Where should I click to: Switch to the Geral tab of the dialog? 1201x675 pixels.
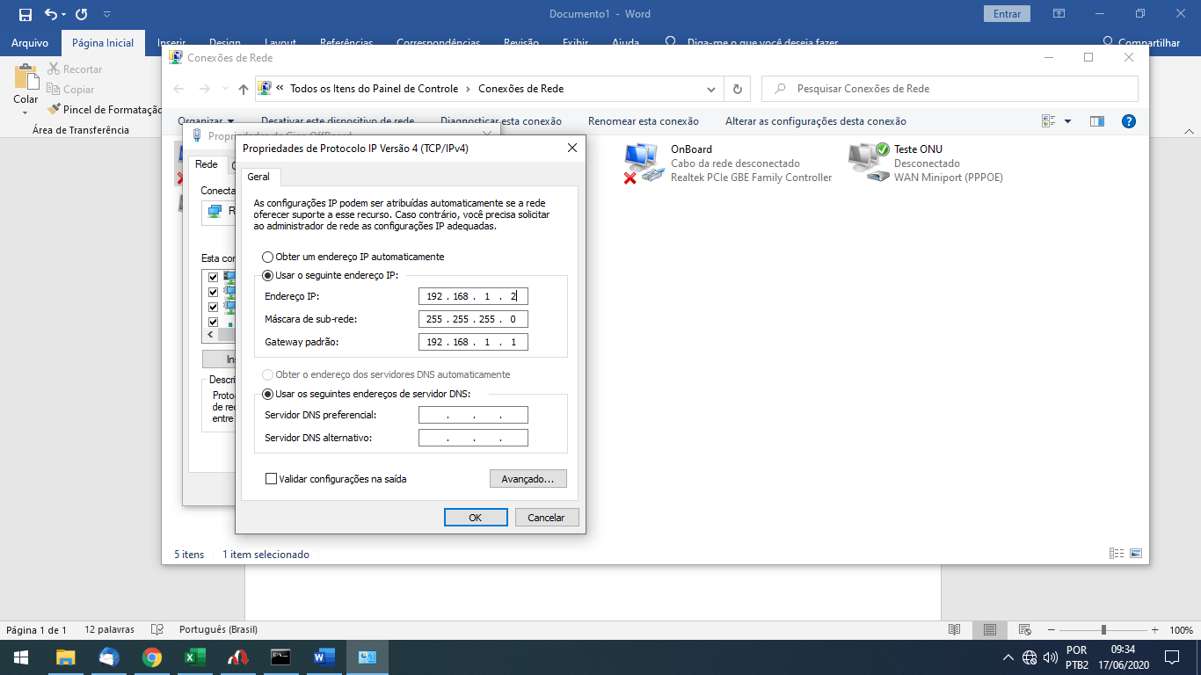click(259, 176)
